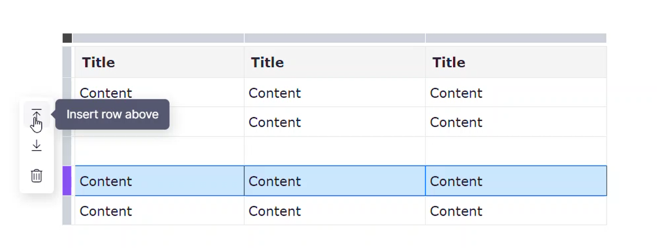This screenshot has height=248, width=658.
Task: Click the Insert row below icon
Action: (37, 145)
